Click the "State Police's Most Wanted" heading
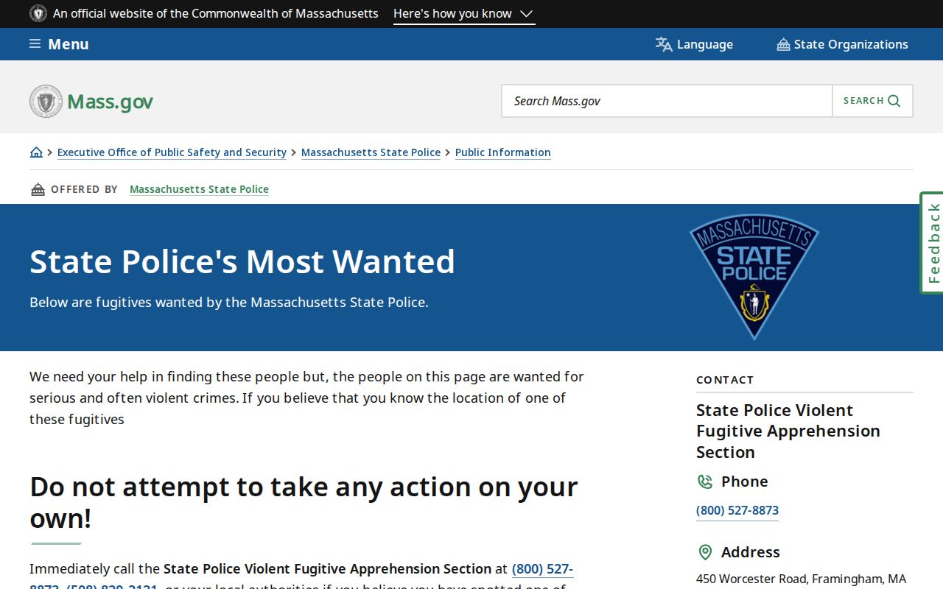943x589 pixels. click(242, 261)
